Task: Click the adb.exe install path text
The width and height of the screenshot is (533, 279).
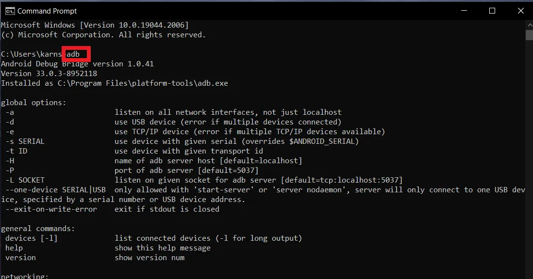Action: point(143,83)
